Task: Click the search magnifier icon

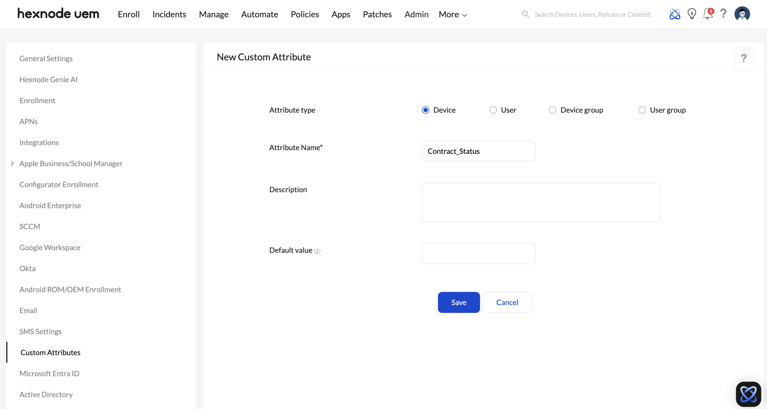Action: point(526,14)
